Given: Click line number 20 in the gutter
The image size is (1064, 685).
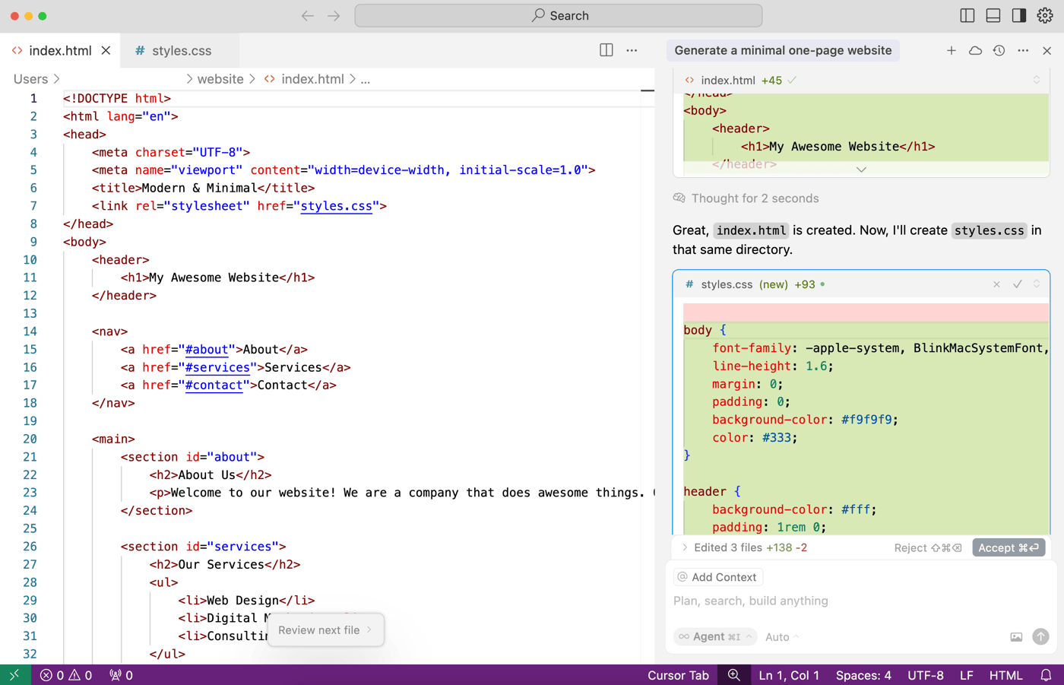Looking at the screenshot, I should pyautogui.click(x=30, y=439).
